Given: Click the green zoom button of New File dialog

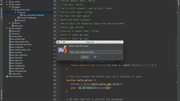Looking at the screenshot, I should point(64,42).
